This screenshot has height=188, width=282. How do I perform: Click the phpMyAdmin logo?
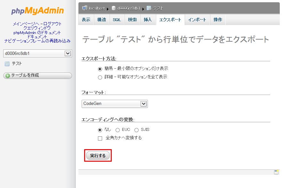coord(37,11)
